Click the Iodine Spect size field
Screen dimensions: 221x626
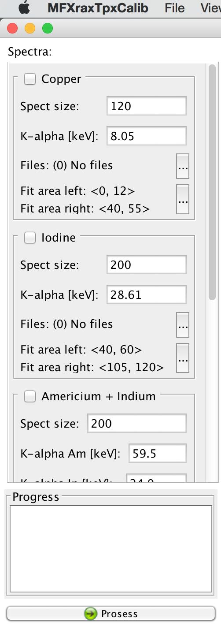tap(147, 265)
